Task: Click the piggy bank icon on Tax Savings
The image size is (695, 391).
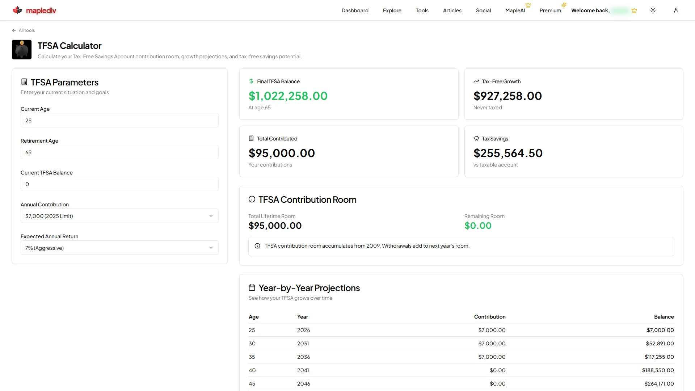Action: click(x=476, y=138)
